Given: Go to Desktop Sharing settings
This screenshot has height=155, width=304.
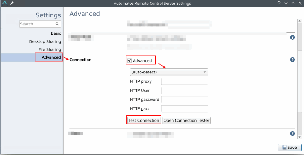Looking at the screenshot, I should pos(45,41).
